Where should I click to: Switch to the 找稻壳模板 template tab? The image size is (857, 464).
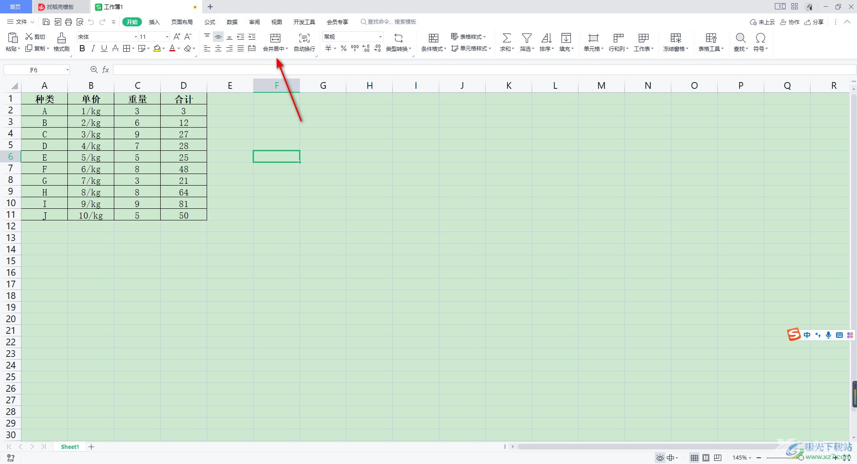(x=60, y=7)
